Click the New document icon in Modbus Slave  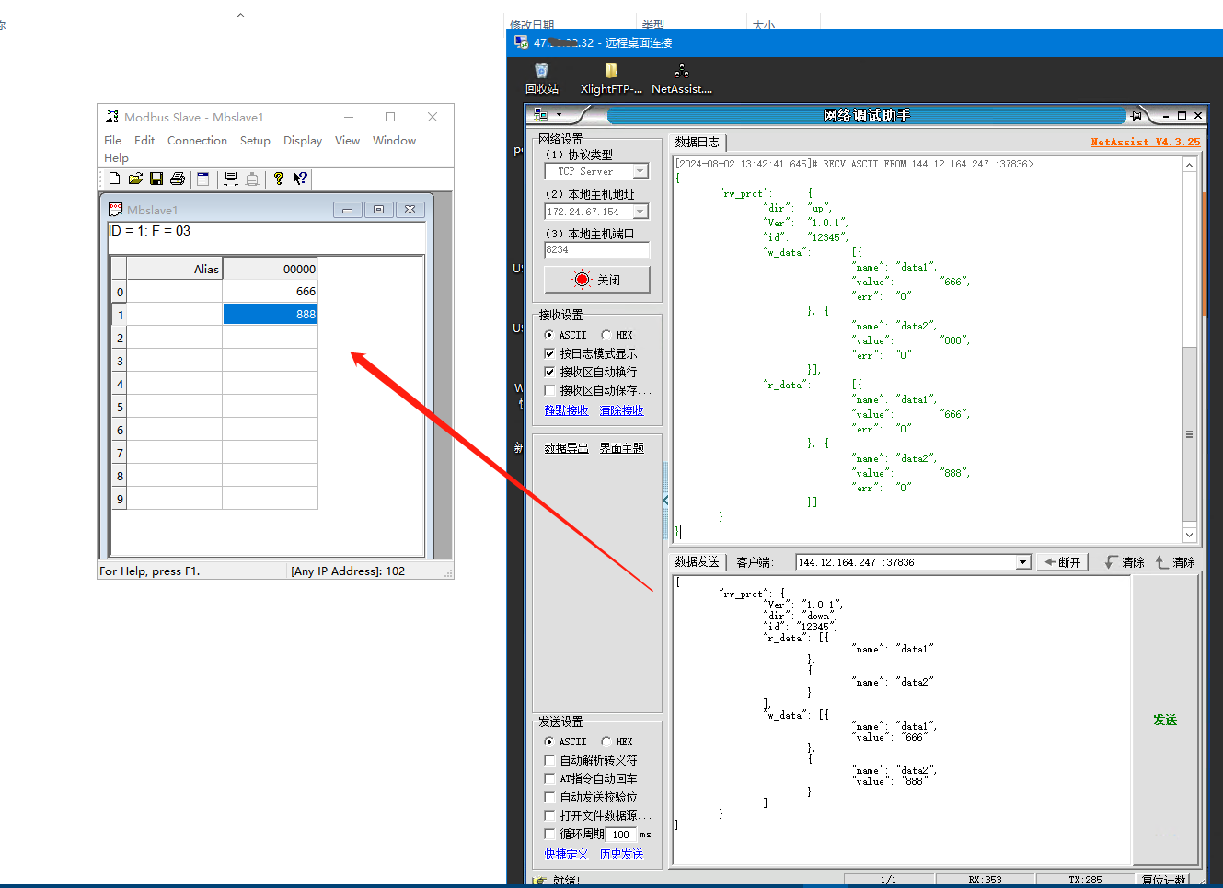[x=115, y=179]
